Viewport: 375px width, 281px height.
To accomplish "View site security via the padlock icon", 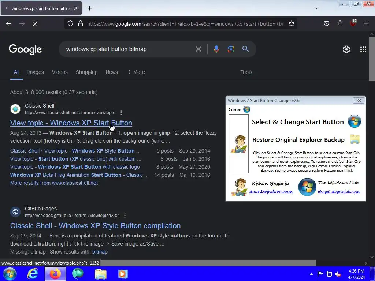I will [x=81, y=24].
